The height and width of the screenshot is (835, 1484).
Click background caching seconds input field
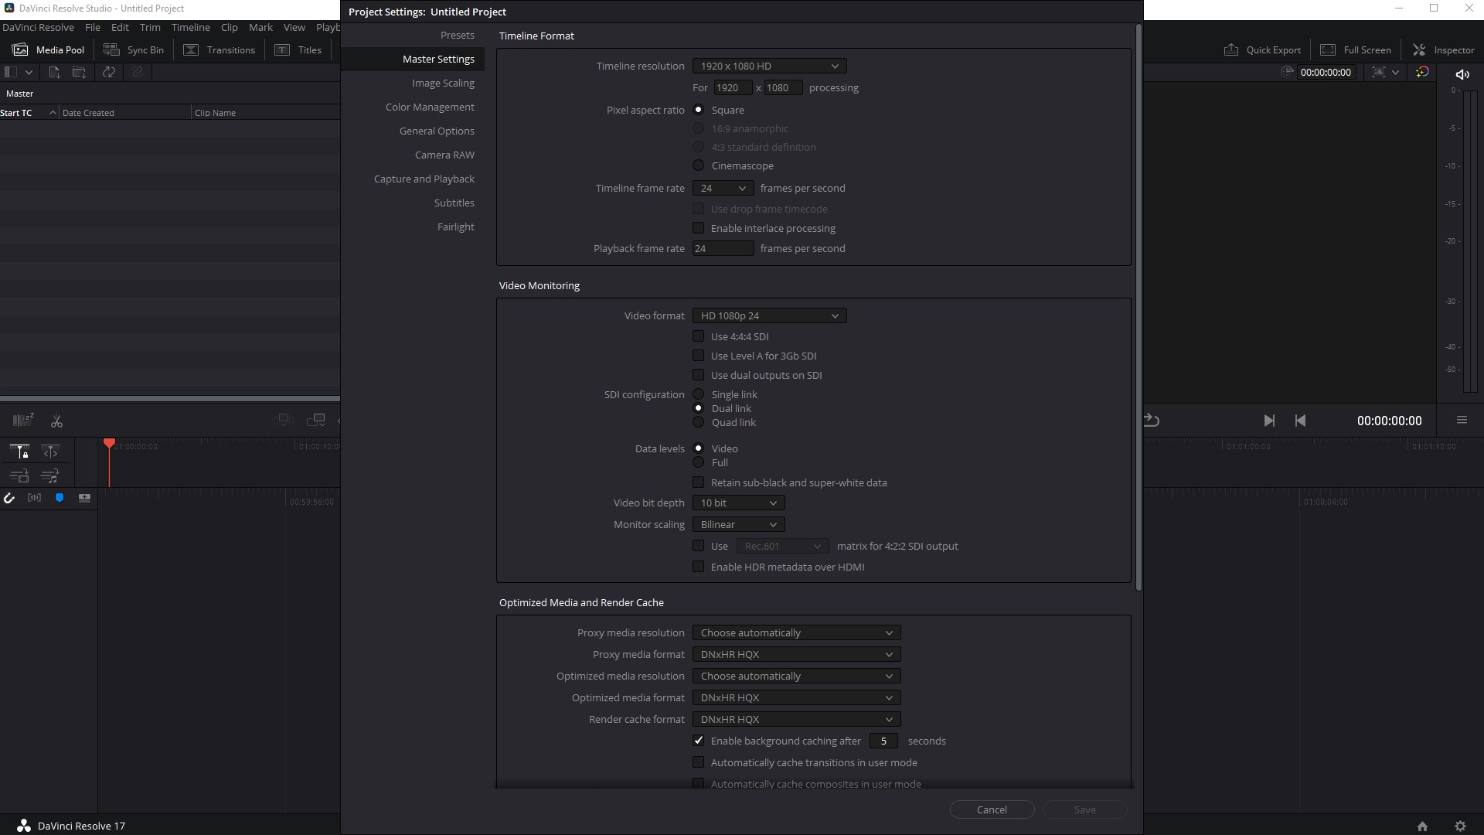pyautogui.click(x=883, y=740)
